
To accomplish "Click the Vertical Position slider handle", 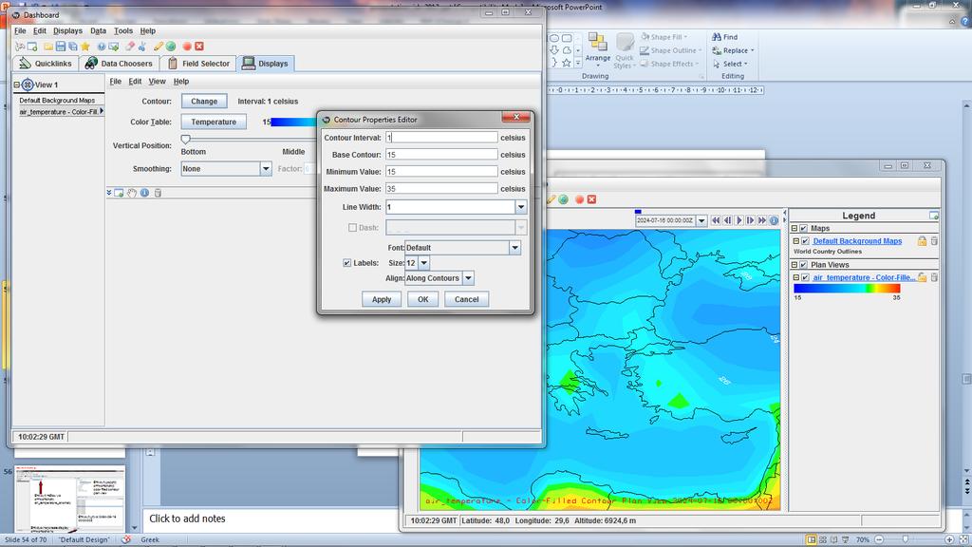I will [x=185, y=140].
